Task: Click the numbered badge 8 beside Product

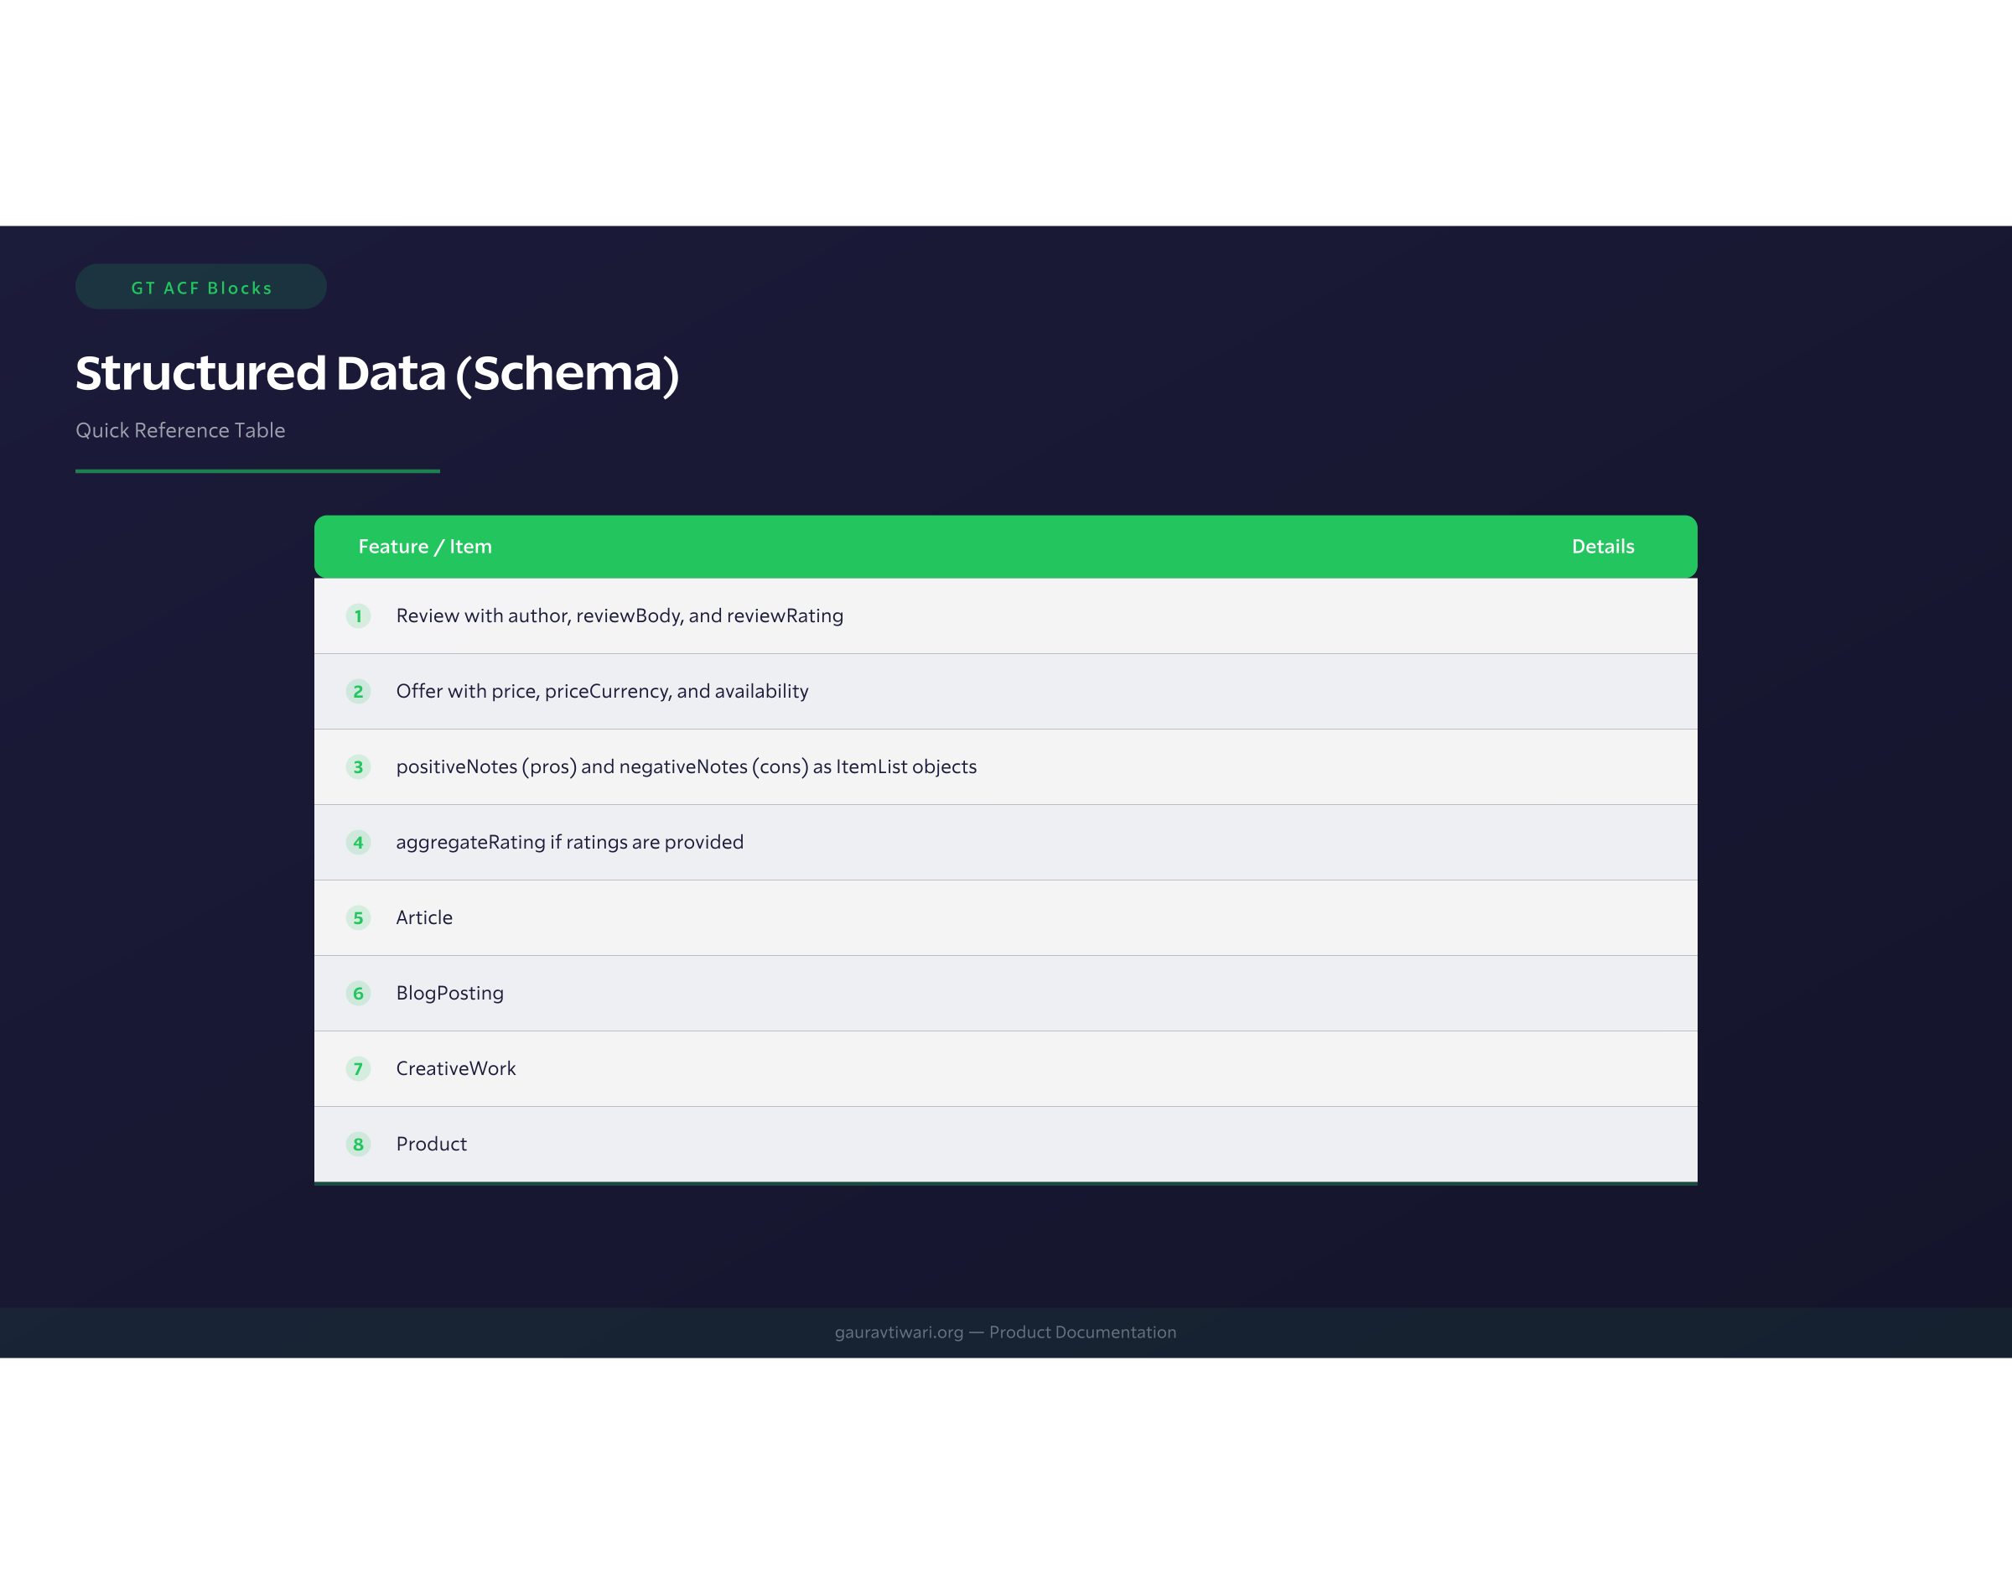Action: [x=358, y=1145]
